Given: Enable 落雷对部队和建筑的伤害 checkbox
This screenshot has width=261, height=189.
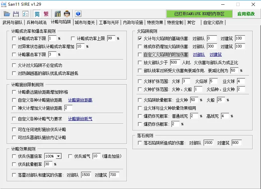Looking at the screenshot, I should point(14,175).
